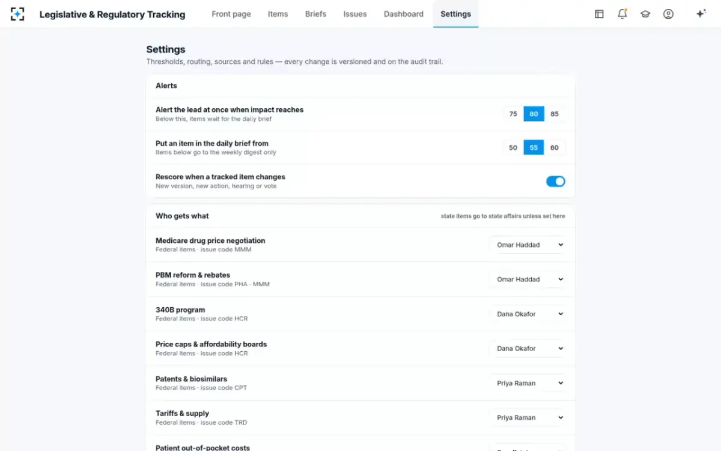Set lead alert threshold to 85

555,114
